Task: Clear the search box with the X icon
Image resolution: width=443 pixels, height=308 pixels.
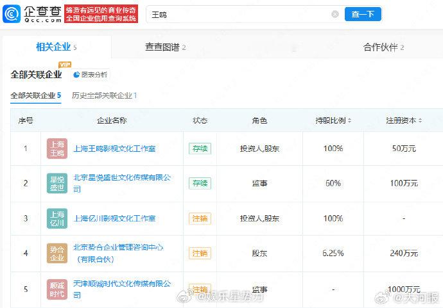Action: [334, 14]
